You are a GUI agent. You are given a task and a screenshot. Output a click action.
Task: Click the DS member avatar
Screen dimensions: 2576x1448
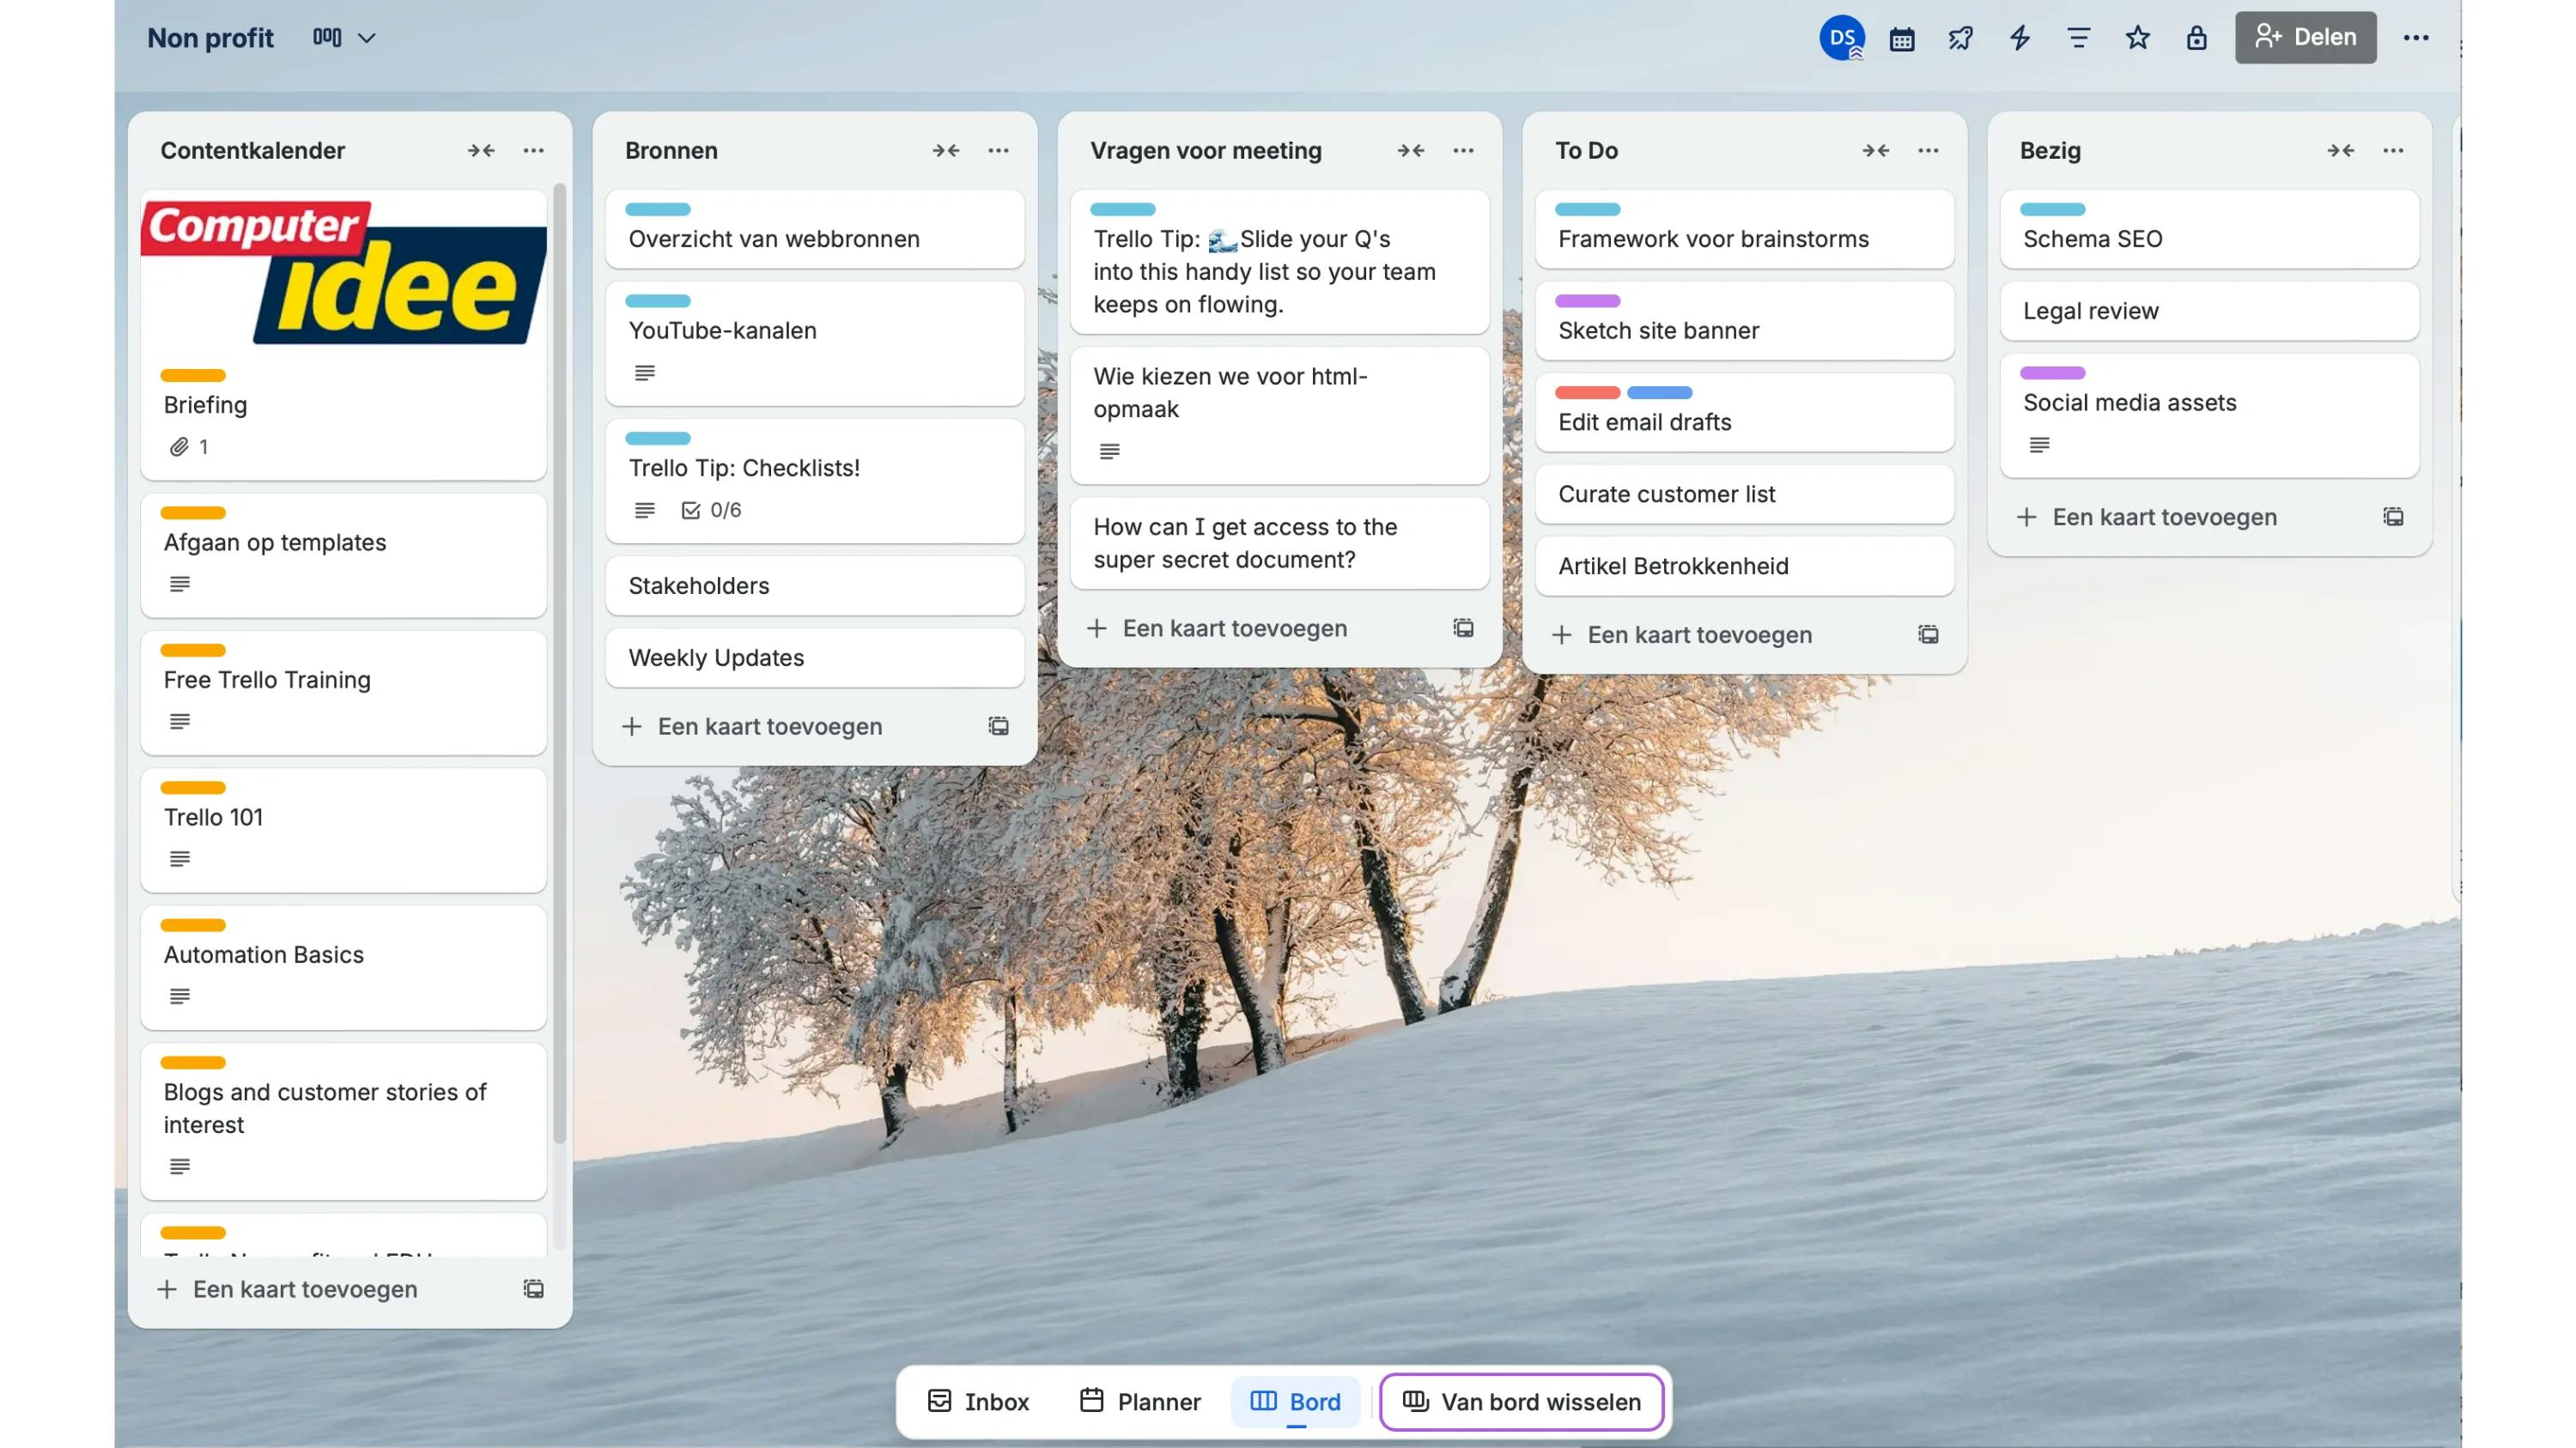point(1841,38)
